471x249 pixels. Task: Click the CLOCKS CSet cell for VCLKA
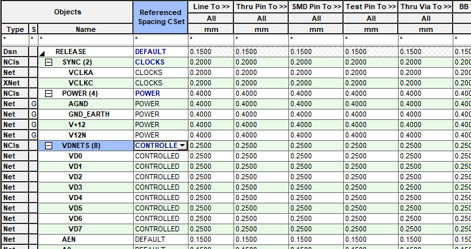click(x=160, y=72)
